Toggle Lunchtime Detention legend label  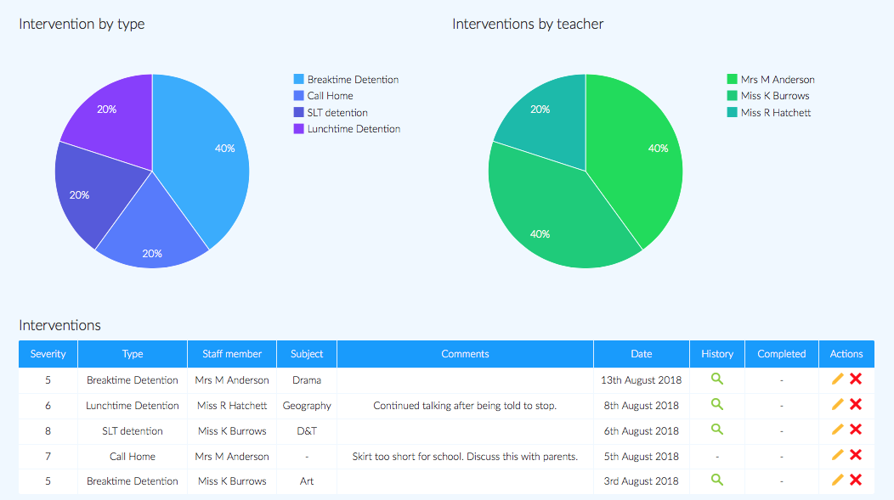[354, 129]
